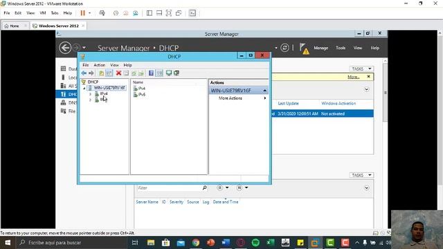Screen dimensions: 443x249
Task: Open Help menu in DHCP window
Action: [x=127, y=65]
